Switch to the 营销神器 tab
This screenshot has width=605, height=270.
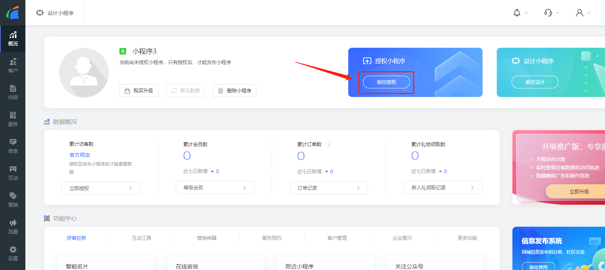(x=207, y=238)
